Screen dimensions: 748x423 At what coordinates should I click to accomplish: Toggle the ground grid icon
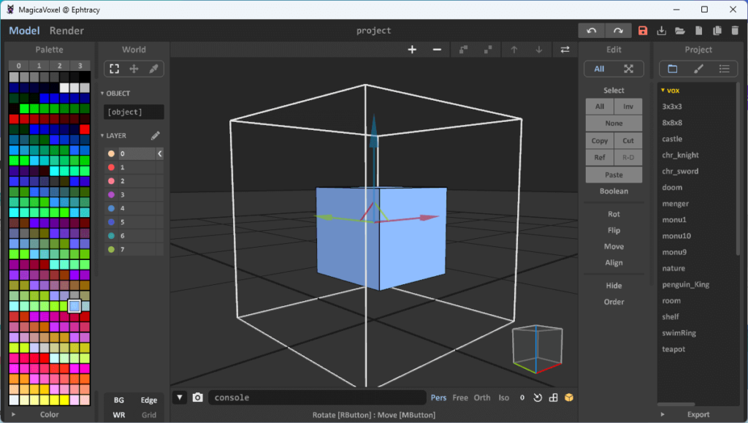554,397
